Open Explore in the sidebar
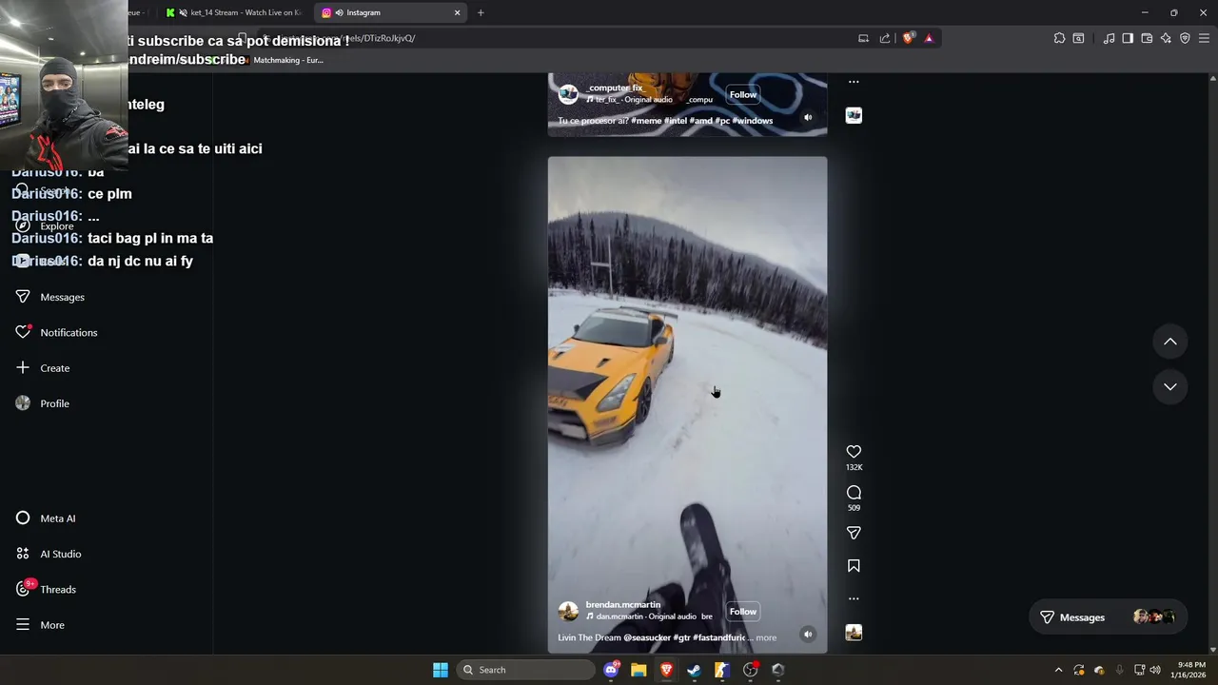 [45, 226]
